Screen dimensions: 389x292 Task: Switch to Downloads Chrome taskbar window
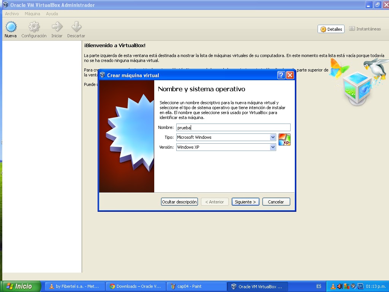[136, 286]
